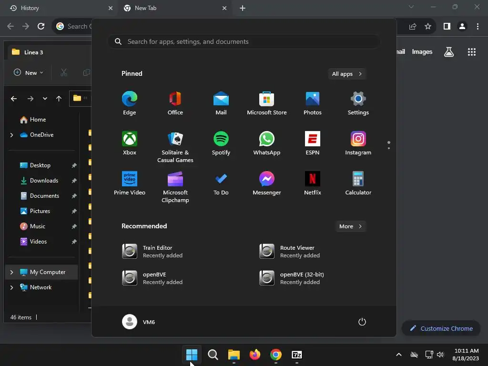Bookmark this tab with the star icon
Viewport: 488px width, 366px height.
coord(428,26)
